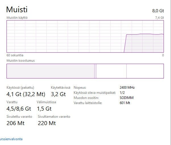Select the rightmost free segment of composition bar

[x=145, y=71]
